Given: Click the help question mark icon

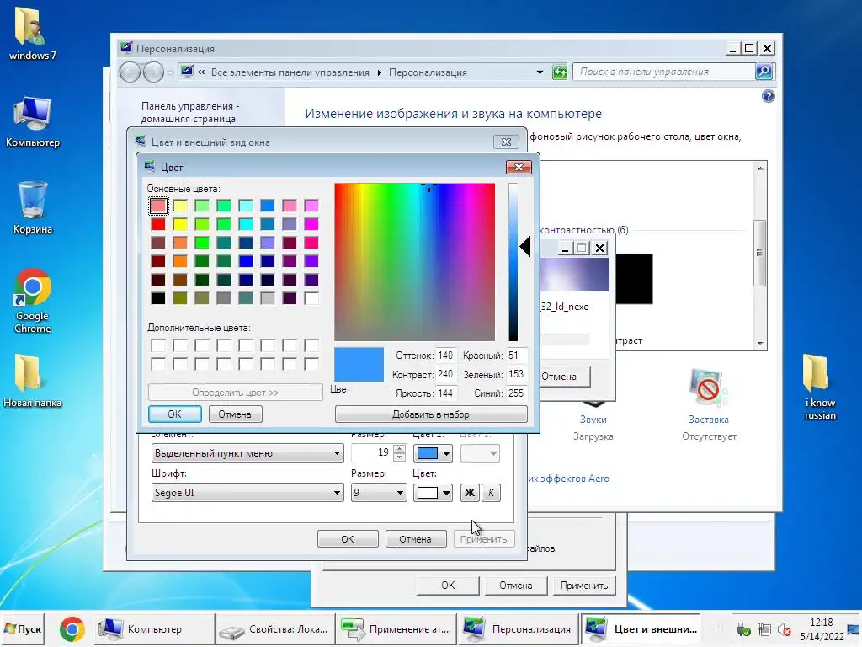Looking at the screenshot, I should 768,96.
